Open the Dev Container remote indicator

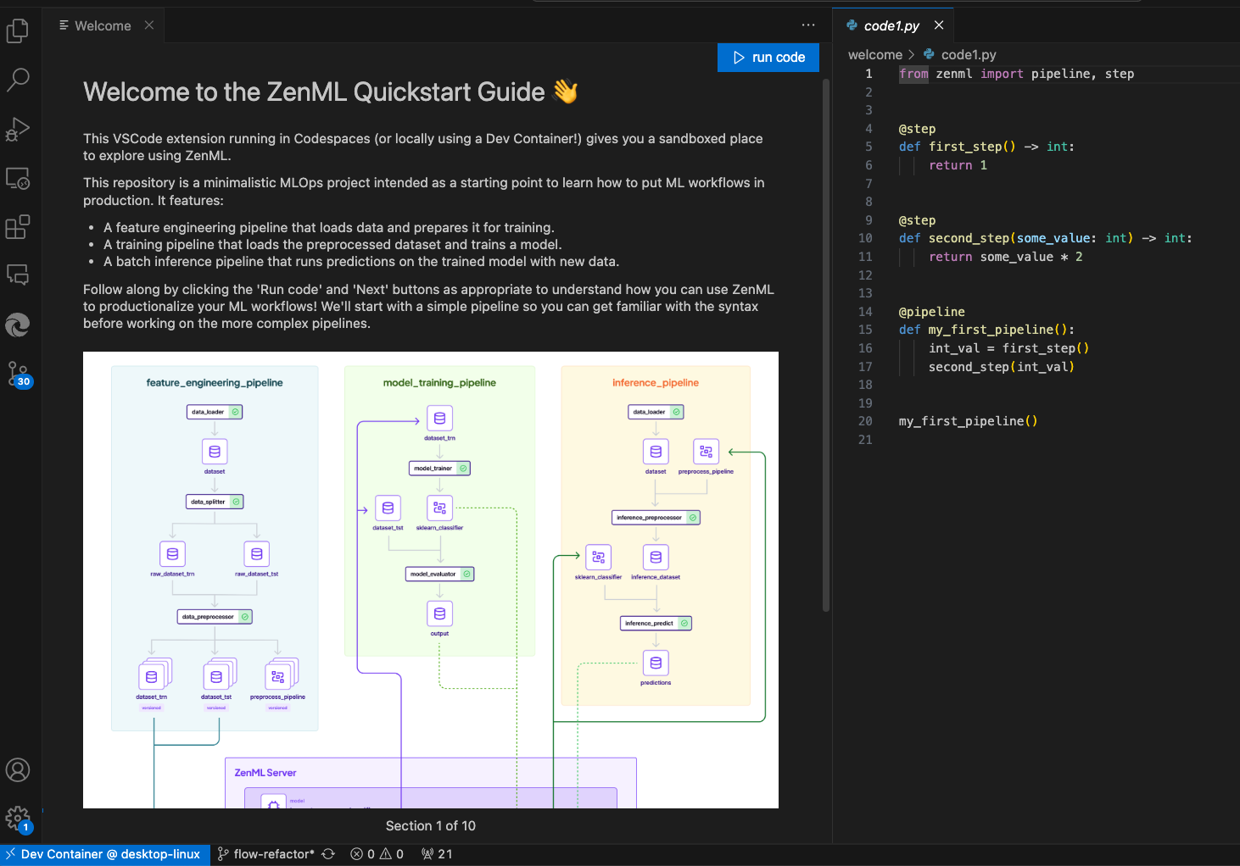tap(104, 853)
